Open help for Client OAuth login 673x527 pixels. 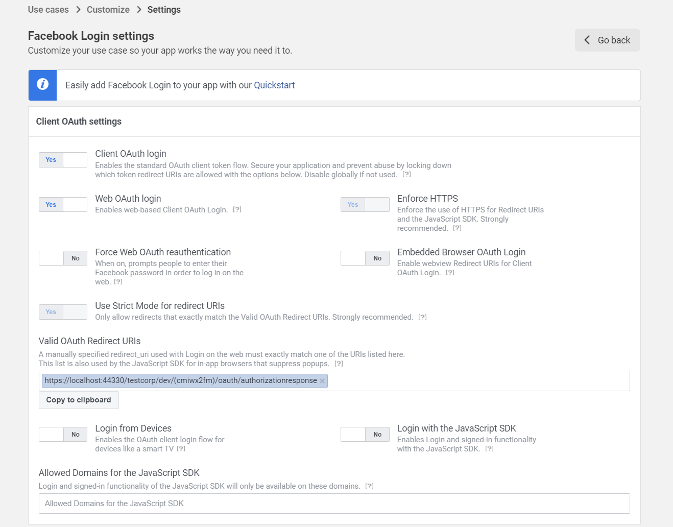(406, 174)
